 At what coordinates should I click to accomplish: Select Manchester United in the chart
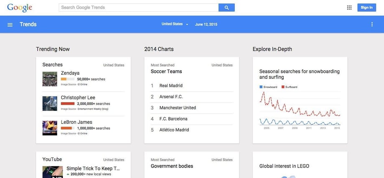(178, 108)
